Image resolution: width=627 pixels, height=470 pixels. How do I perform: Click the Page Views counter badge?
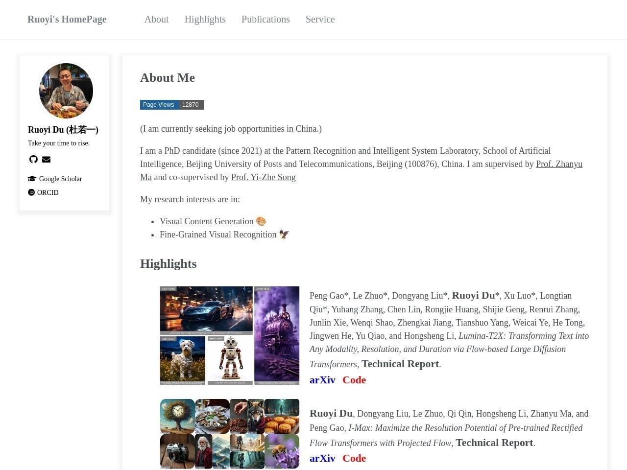[172, 105]
